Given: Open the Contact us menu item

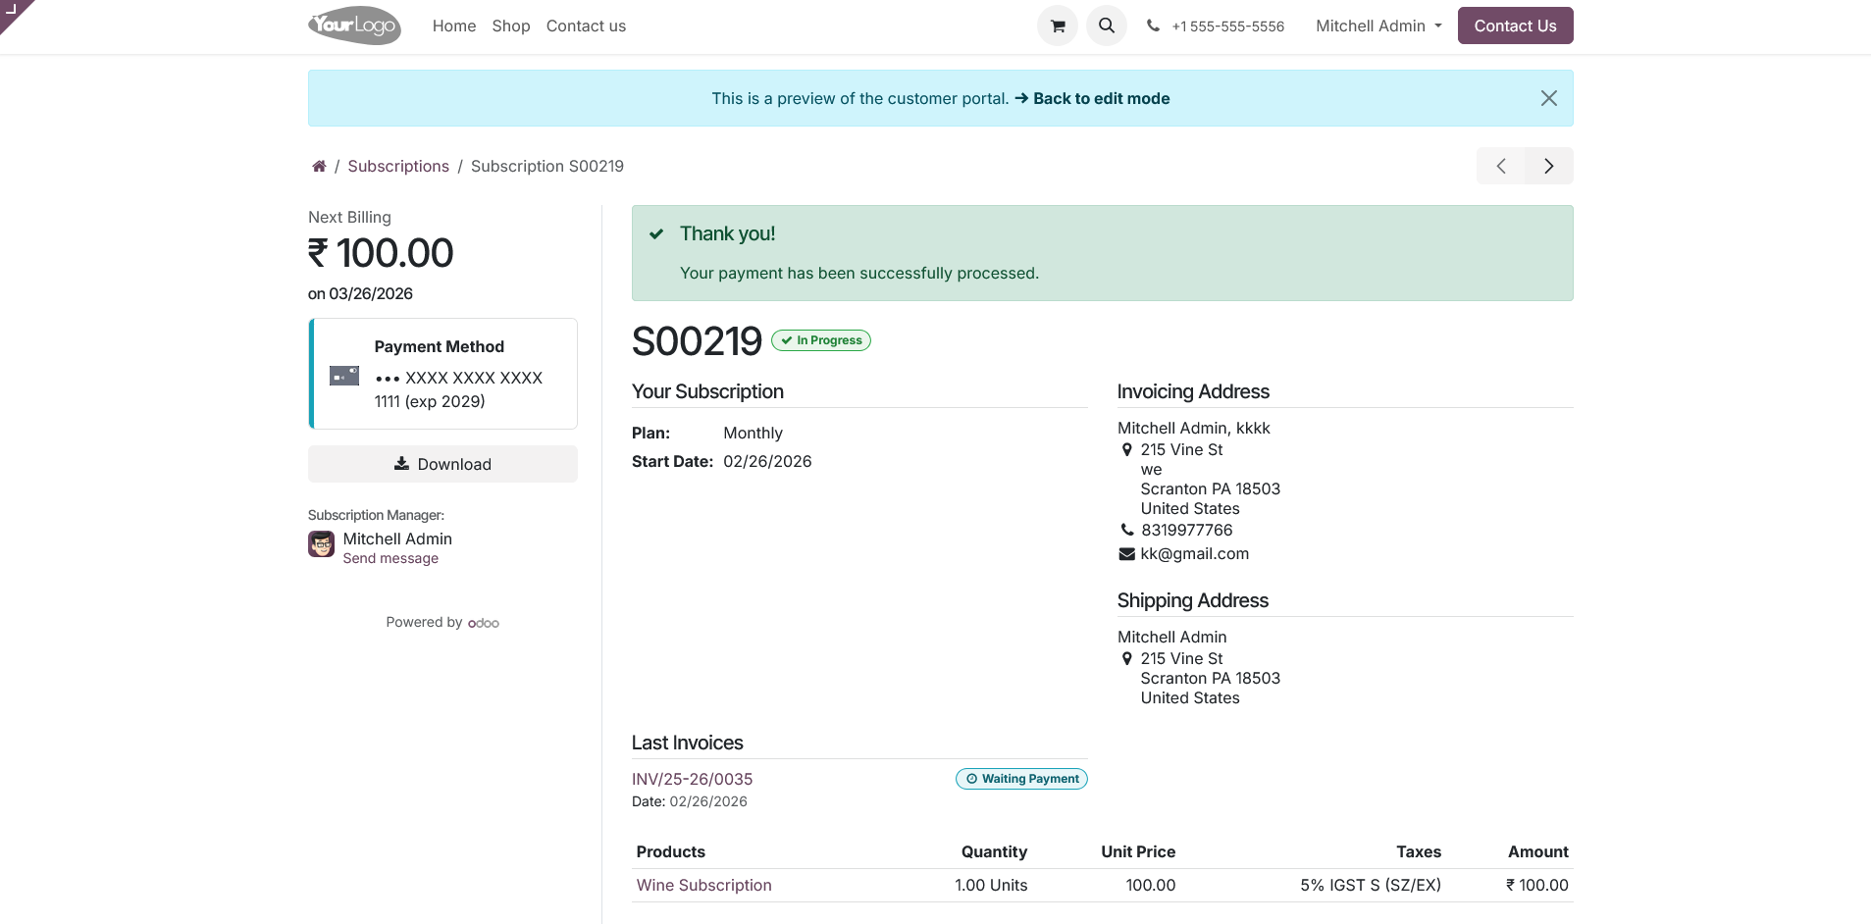Looking at the screenshot, I should [586, 26].
